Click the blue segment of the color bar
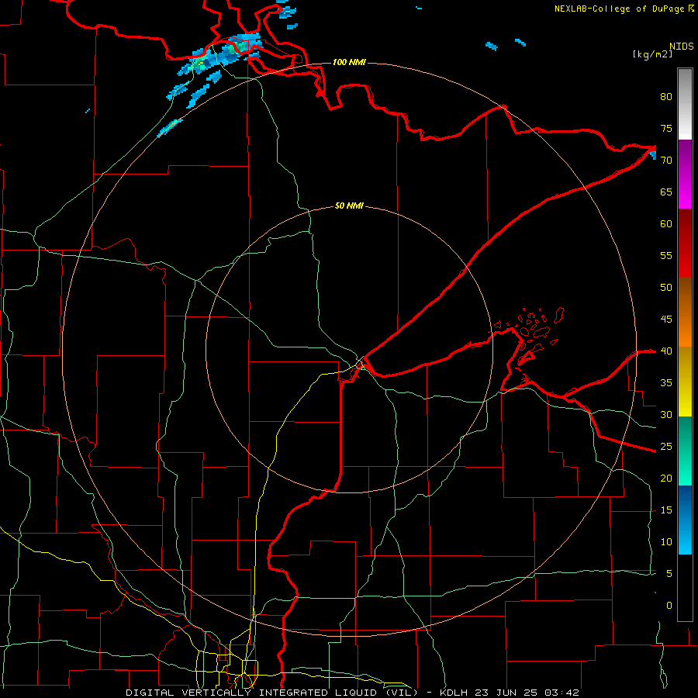 coord(685,520)
